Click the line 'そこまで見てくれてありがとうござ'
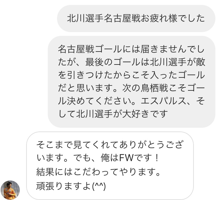 [110, 145]
